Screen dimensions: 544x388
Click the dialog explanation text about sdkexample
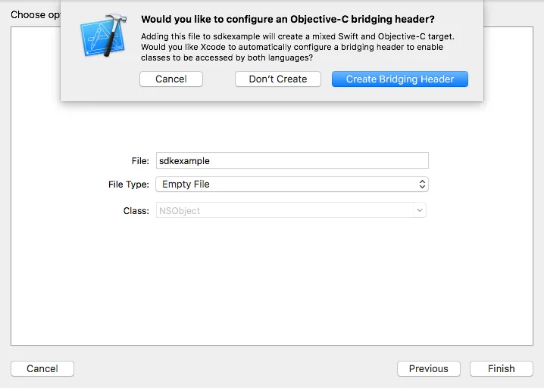tap(297, 47)
